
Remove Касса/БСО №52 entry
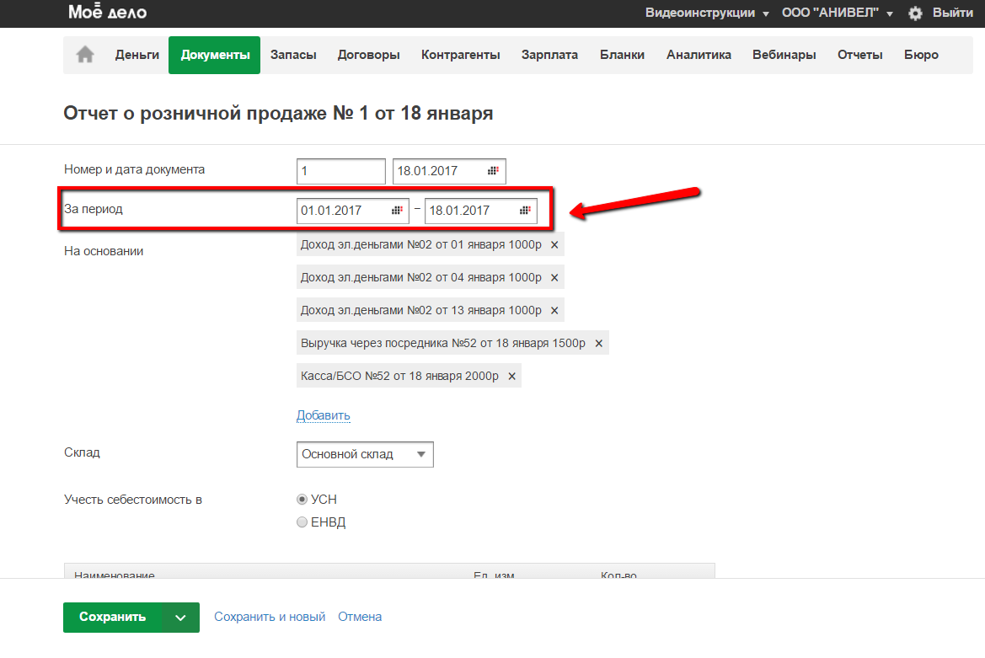pyautogui.click(x=511, y=376)
